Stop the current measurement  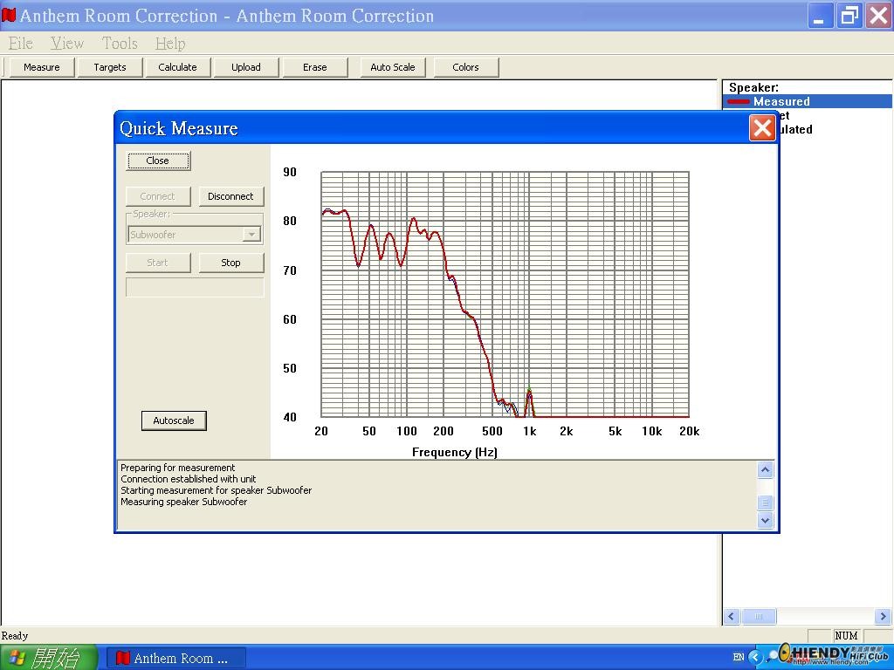point(230,263)
